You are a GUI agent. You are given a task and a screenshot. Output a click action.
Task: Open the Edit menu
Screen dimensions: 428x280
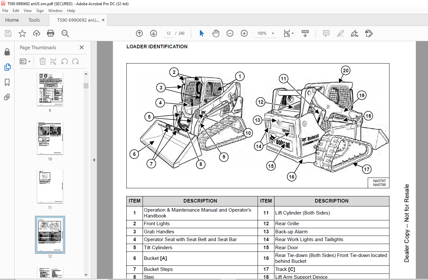coord(16,11)
